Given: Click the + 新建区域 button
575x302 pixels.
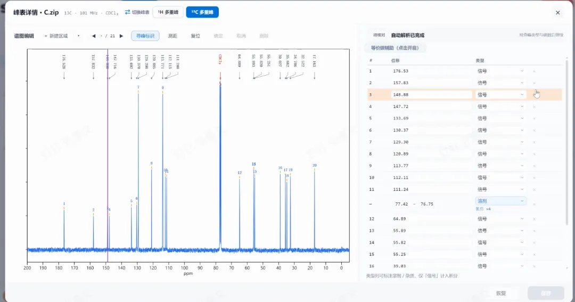Looking at the screenshot, I should pos(56,36).
